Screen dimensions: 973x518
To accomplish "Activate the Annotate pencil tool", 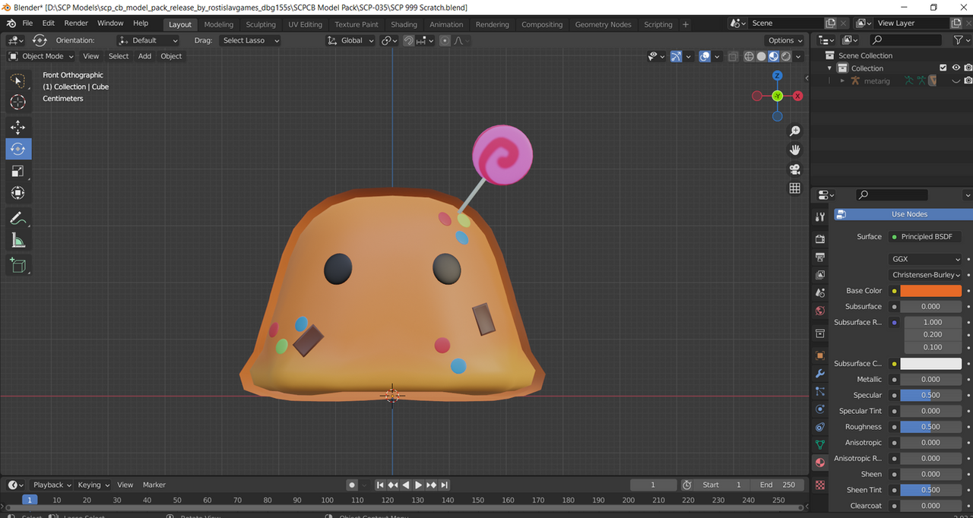I will (x=18, y=219).
